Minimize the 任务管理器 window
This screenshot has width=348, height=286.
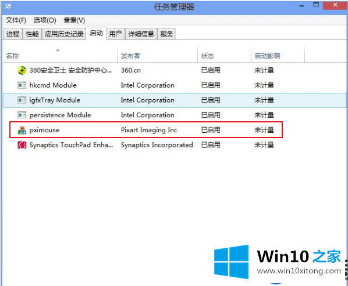tap(301, 6)
